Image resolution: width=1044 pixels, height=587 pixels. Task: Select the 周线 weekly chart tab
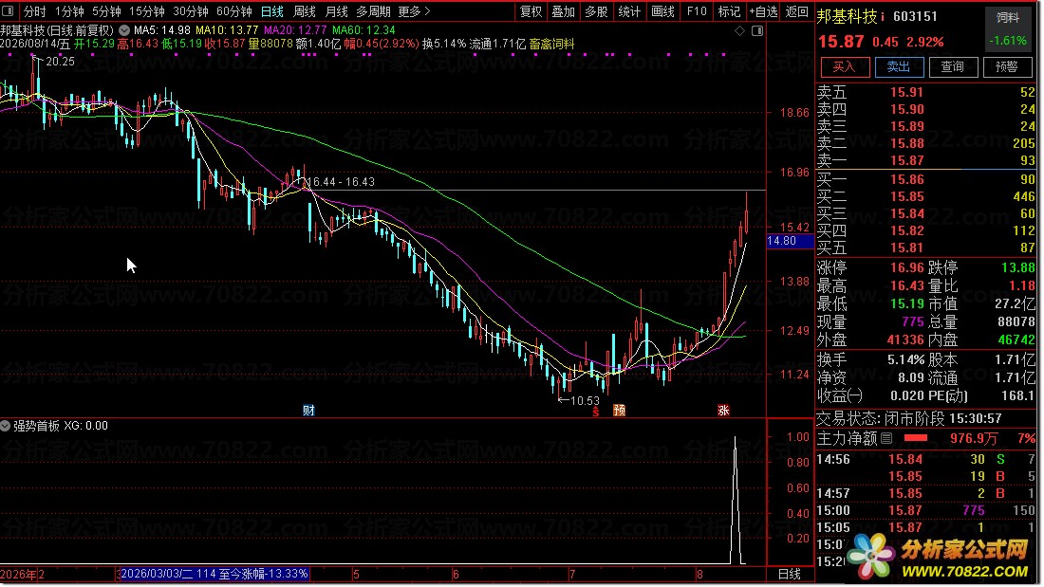tap(305, 11)
